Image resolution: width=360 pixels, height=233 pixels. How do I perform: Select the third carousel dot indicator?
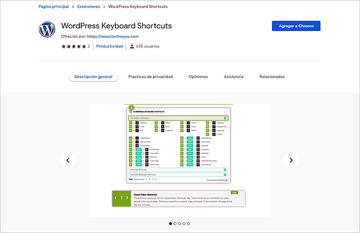click(x=180, y=223)
